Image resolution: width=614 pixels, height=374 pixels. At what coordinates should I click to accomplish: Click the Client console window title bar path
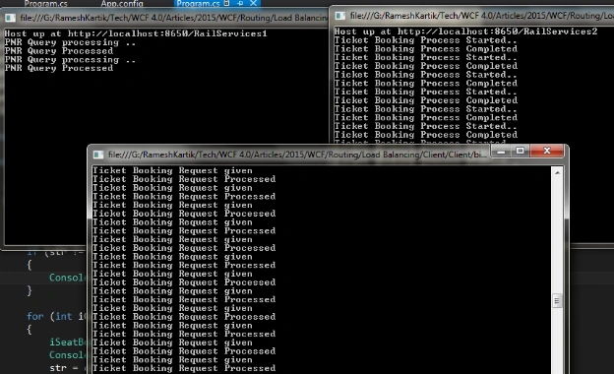[x=297, y=155]
